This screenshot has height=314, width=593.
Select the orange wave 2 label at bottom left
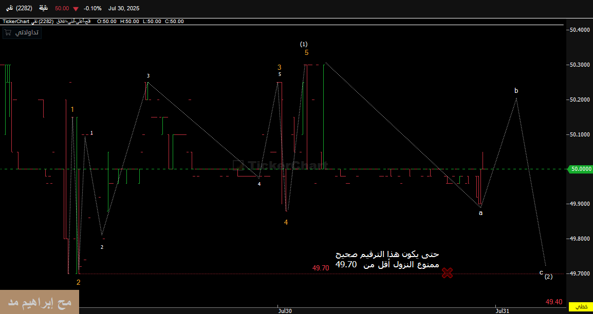[78, 282]
